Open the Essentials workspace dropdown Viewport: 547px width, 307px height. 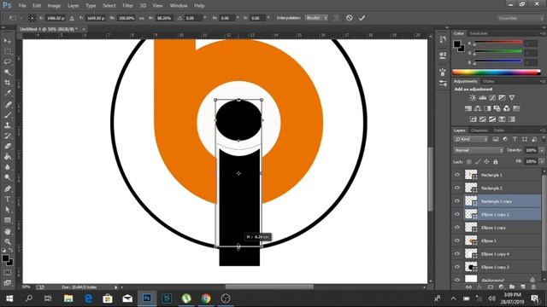520,18
